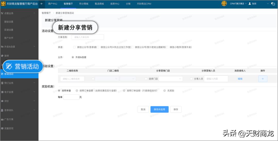Click the 方案名称 input field

point(88,37)
